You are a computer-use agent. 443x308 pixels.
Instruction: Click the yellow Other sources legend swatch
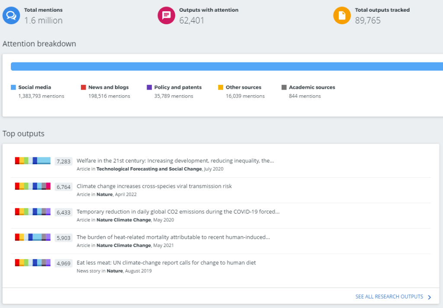221,88
